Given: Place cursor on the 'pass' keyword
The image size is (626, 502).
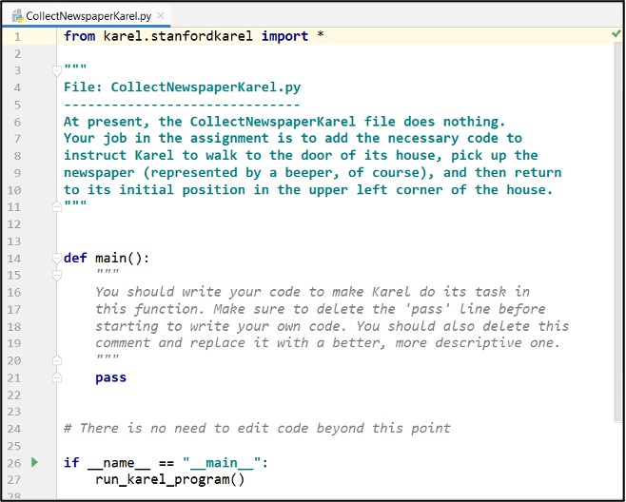Looking at the screenshot, I should [x=110, y=377].
